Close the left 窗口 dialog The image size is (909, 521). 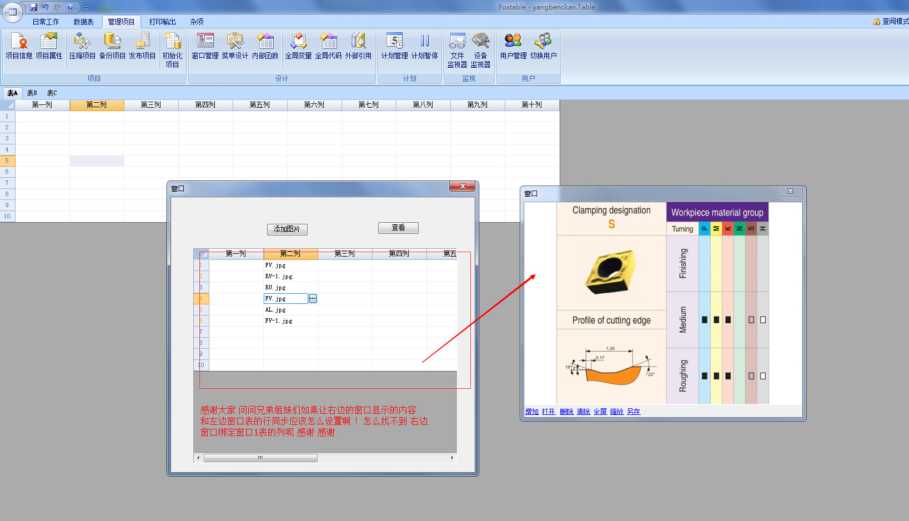(x=462, y=187)
